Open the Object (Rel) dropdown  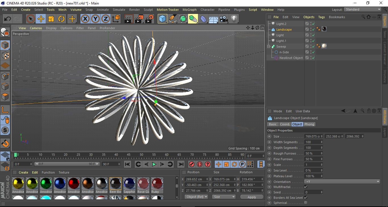pyautogui.click(x=196, y=197)
